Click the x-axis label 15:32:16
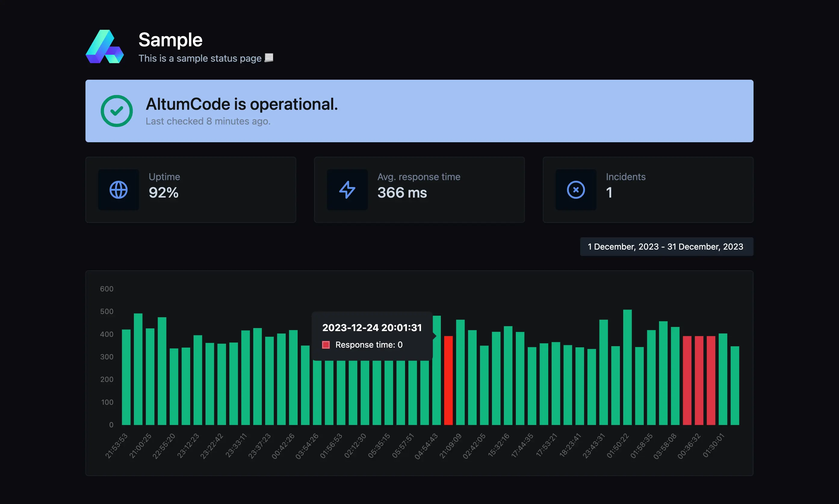Image resolution: width=839 pixels, height=504 pixels. [499, 446]
